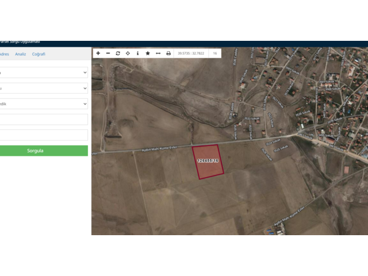Image resolution: width=368 pixels, height=276 pixels.
Task: Print the map with printer icon
Action: [168, 53]
